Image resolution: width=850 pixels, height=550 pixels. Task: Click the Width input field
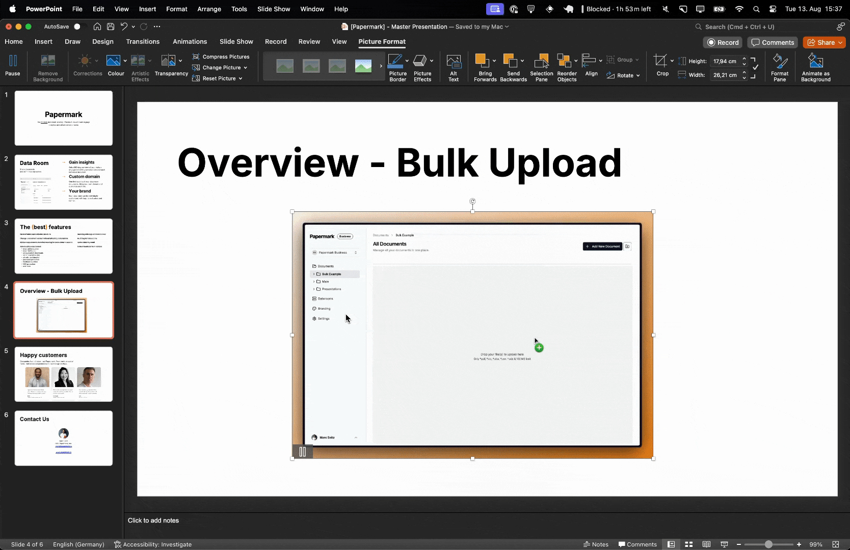tap(726, 75)
